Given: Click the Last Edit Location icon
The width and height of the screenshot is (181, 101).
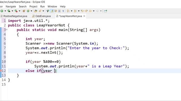Looking at the screenshot, I should pyautogui.click(x=82, y=11).
